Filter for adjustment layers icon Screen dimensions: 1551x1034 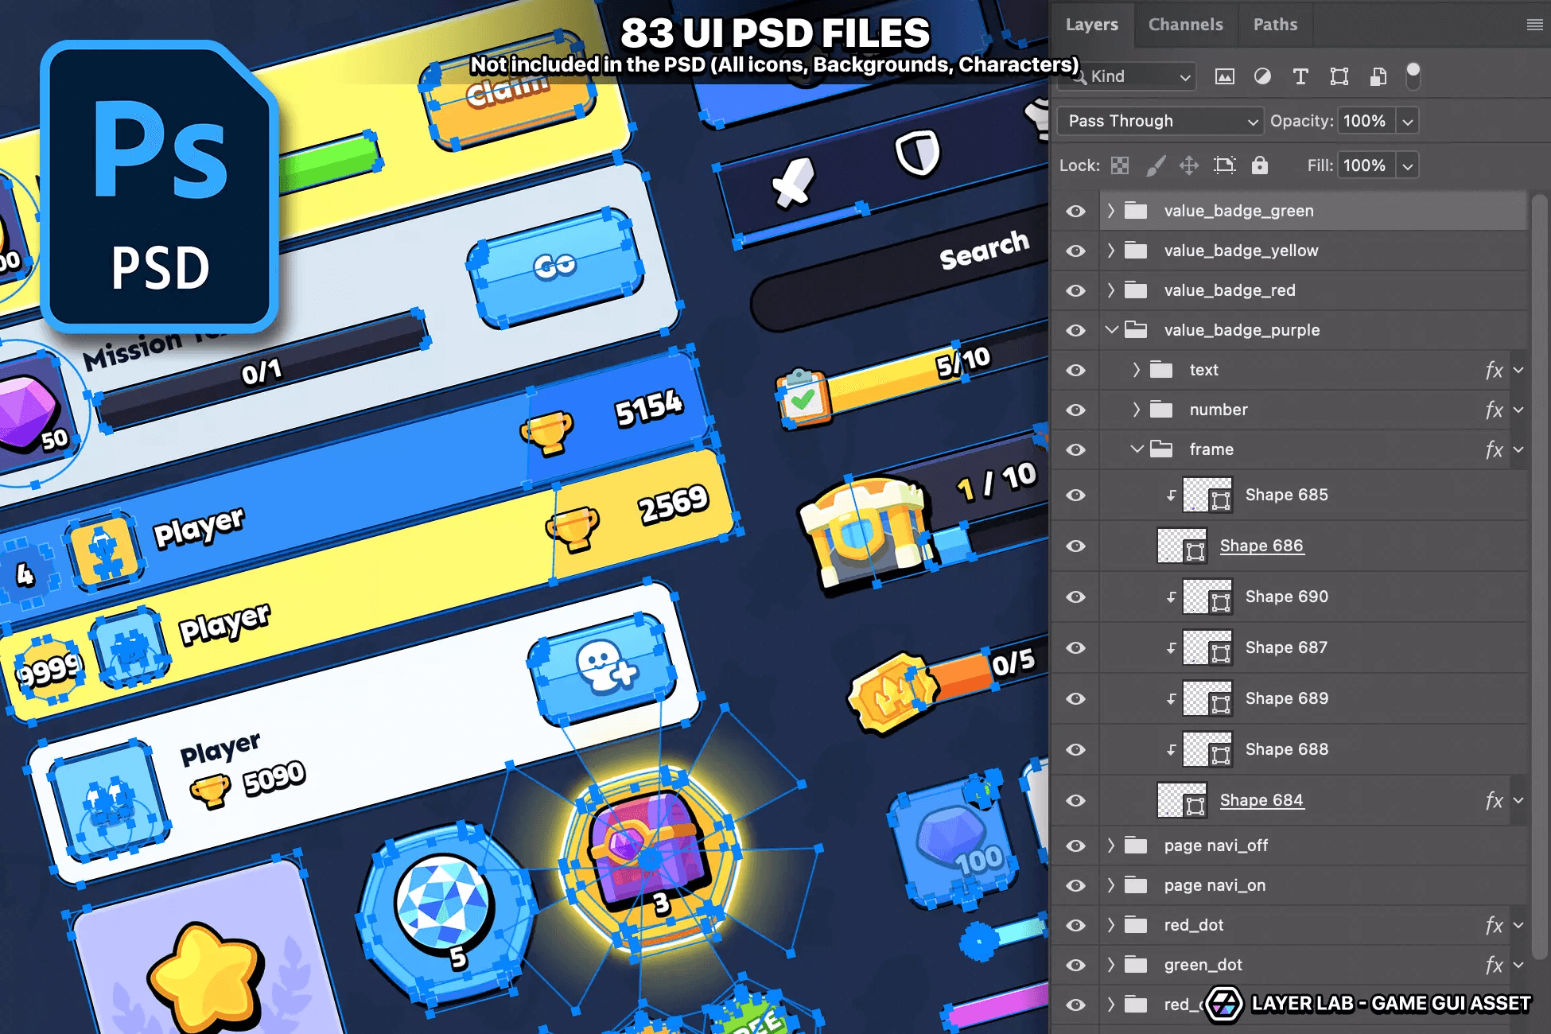coord(1262,76)
